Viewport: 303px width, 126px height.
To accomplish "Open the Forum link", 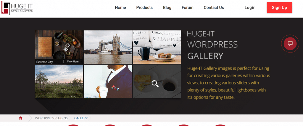I will [187, 7].
